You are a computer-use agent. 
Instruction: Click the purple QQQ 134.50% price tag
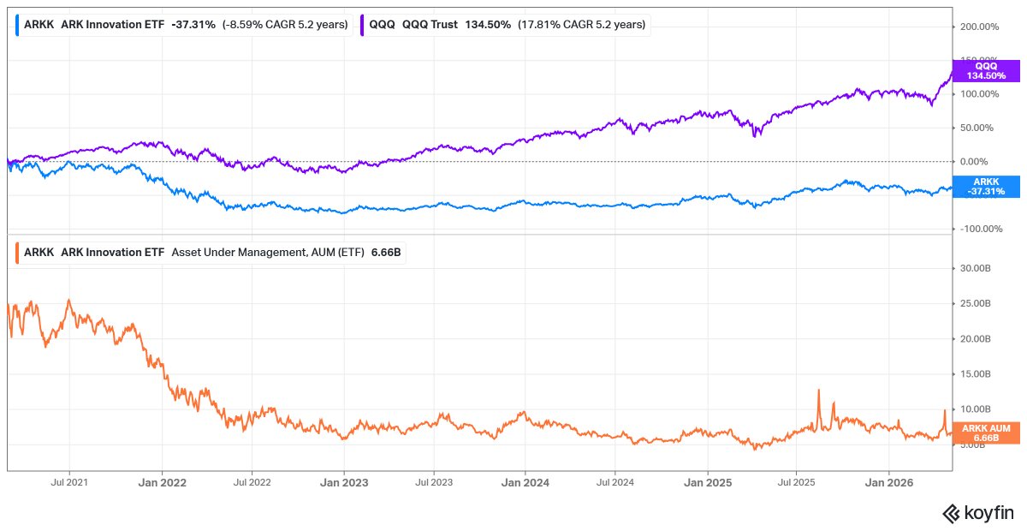986,70
